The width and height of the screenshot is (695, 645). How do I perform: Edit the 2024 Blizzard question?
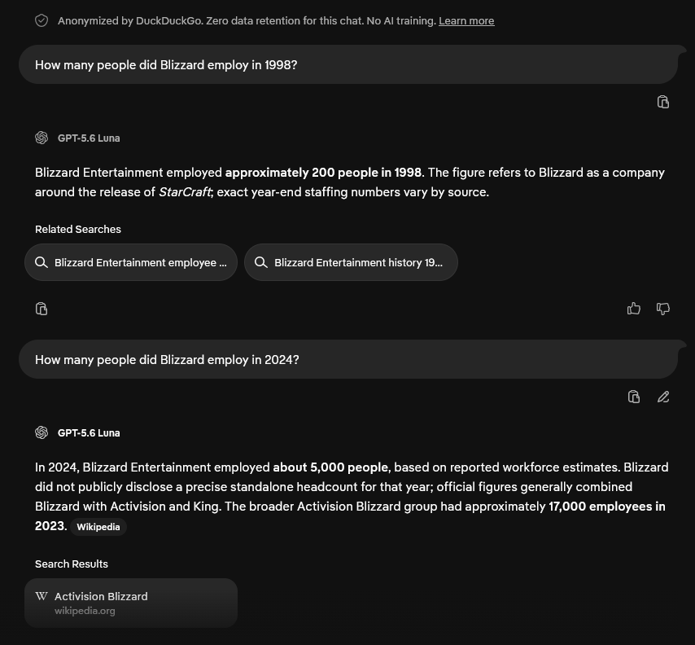(662, 397)
